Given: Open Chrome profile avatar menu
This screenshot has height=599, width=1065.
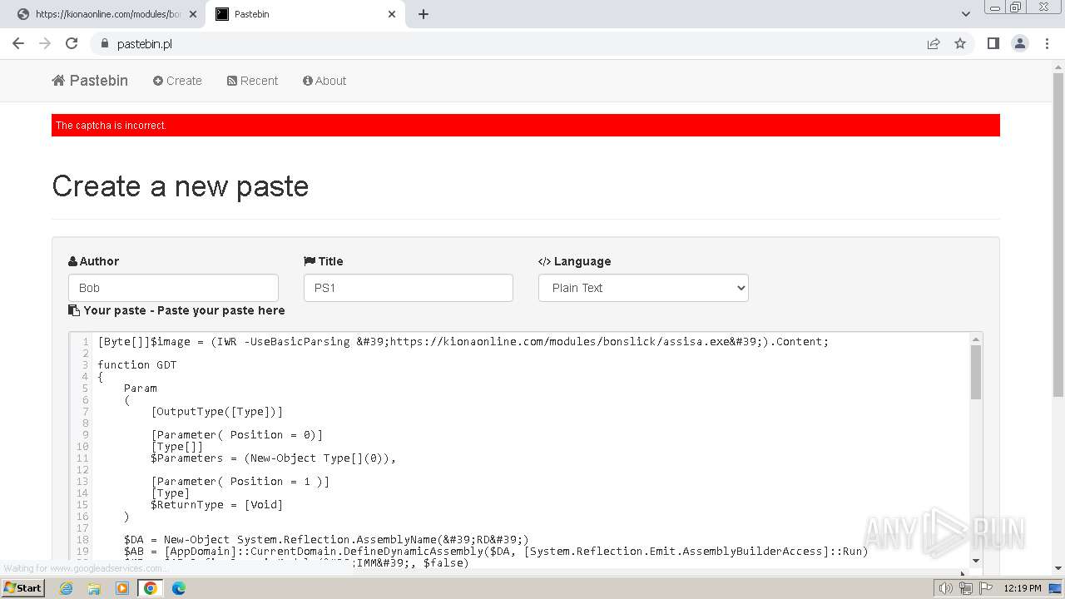Looking at the screenshot, I should (x=1020, y=43).
